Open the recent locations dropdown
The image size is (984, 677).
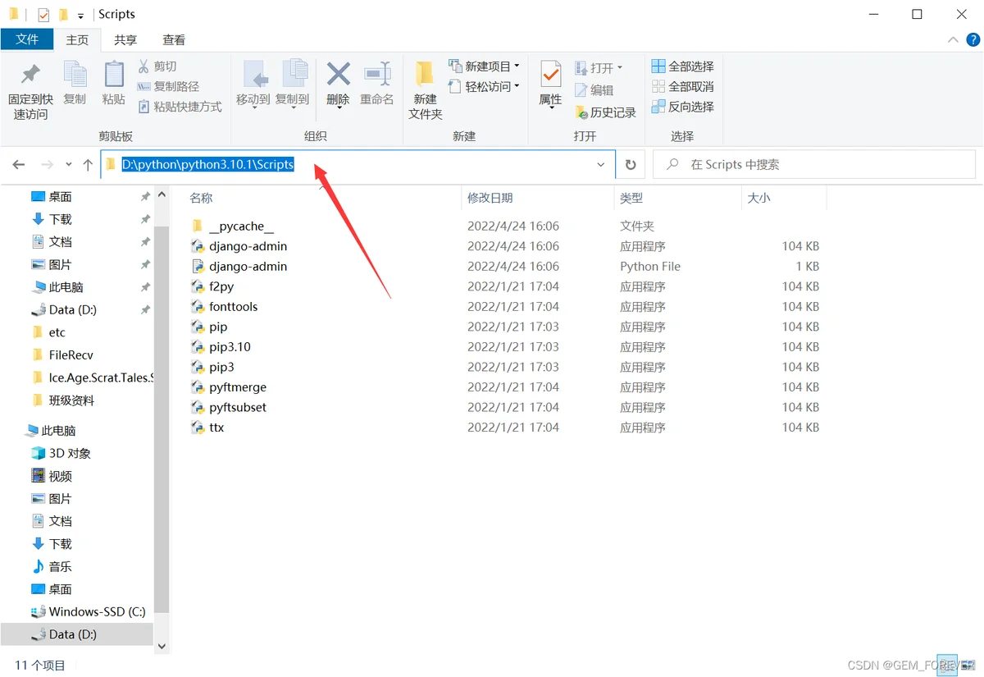tap(69, 165)
